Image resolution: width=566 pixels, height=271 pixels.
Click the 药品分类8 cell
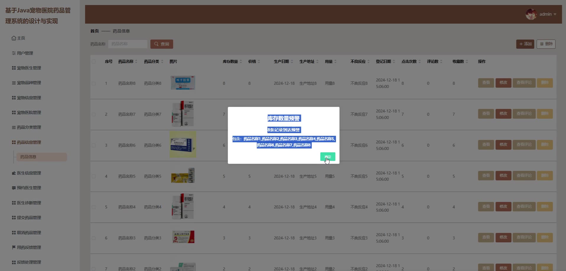(x=153, y=84)
